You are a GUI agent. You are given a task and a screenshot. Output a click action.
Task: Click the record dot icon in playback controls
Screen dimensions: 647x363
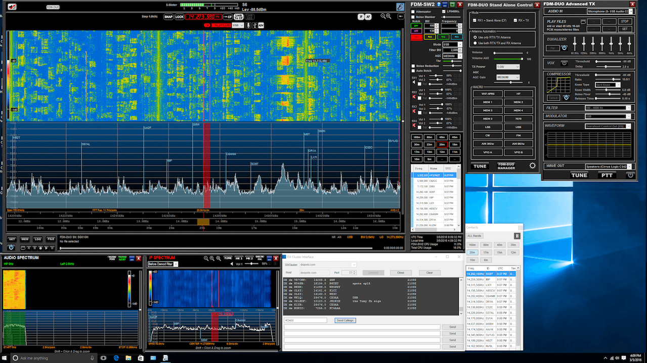(40, 248)
